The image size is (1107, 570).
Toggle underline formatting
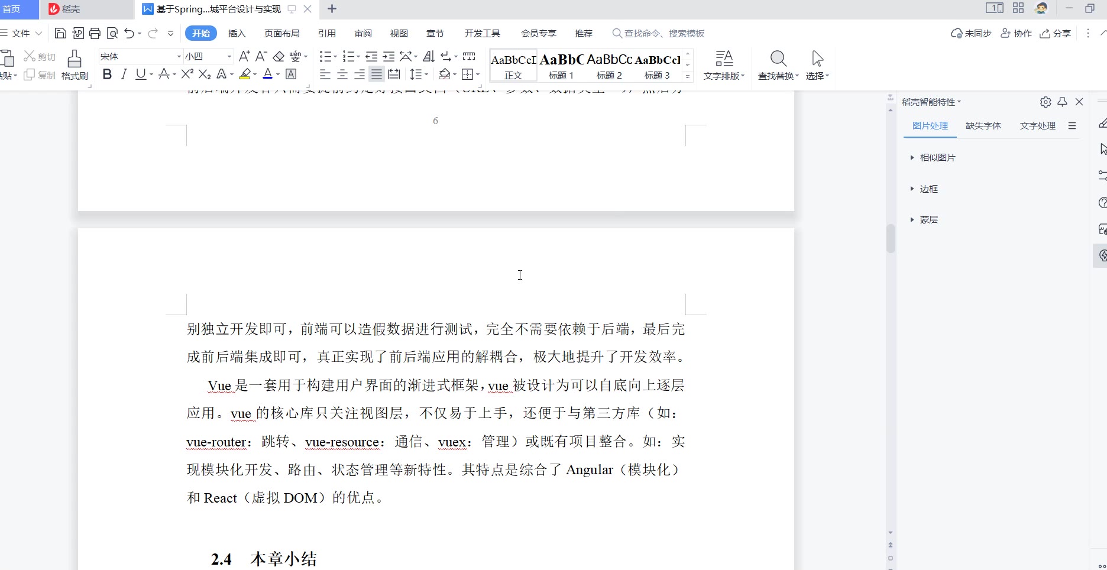[141, 74]
